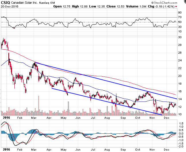The width and height of the screenshot is (186, 152).
Task: Click the tall mid-May gray volume bar
Action: [68, 109]
